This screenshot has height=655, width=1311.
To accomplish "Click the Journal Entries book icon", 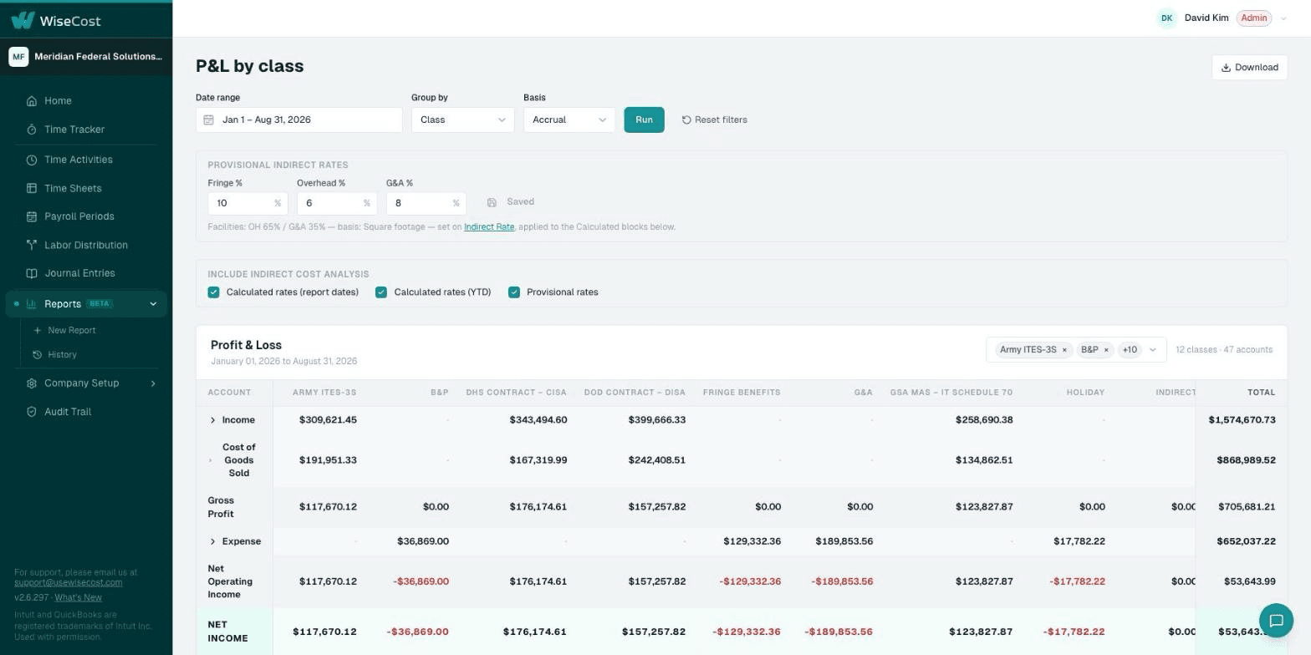I will point(32,273).
